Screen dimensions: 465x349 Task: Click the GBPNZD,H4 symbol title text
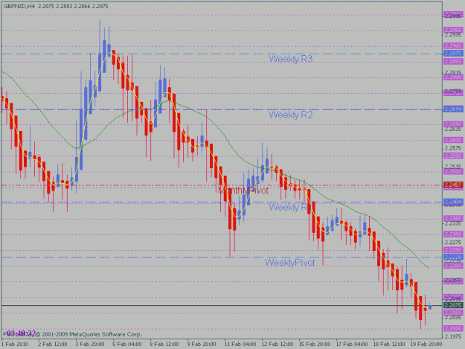[x=19, y=6]
